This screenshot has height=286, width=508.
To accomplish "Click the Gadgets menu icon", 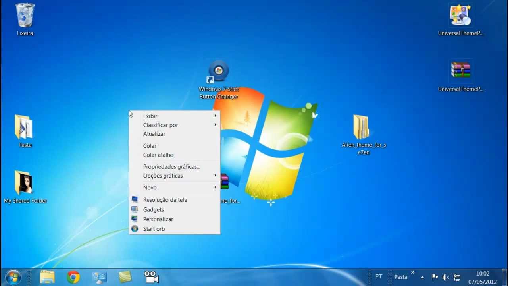I will [x=135, y=209].
